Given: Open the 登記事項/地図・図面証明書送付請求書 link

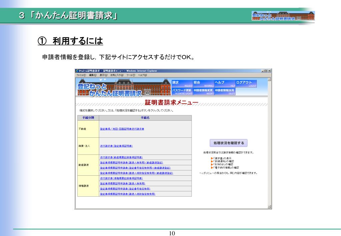Looking at the screenshot, I should tap(122, 129).
